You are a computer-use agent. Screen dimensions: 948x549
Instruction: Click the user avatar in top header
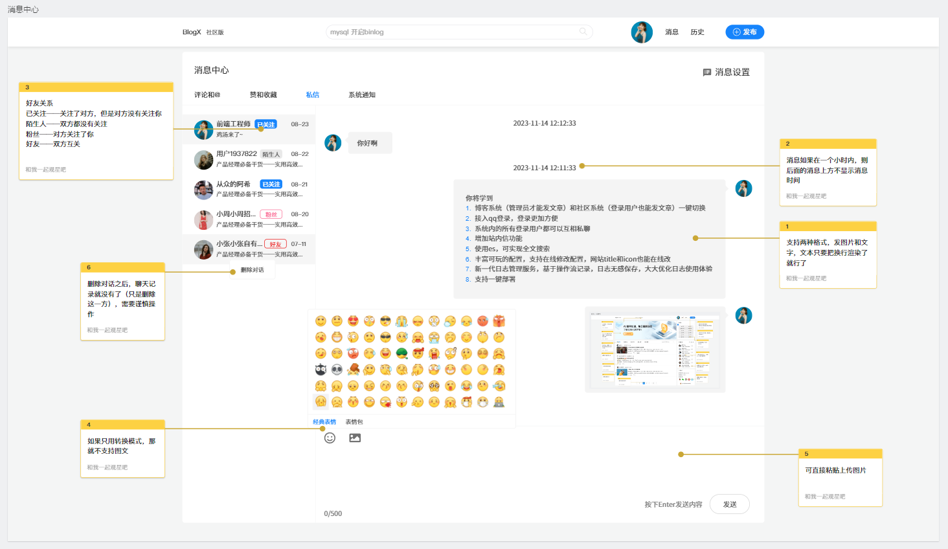[x=642, y=32]
